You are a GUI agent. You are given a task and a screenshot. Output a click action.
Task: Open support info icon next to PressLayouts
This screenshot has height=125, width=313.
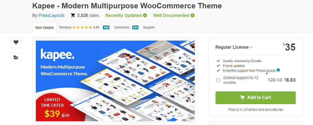[278, 70]
